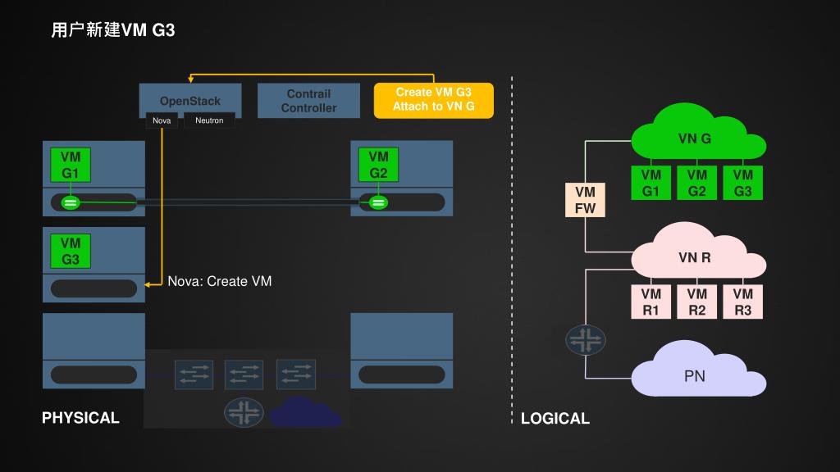Click the empty vRouter slot under VM G3
Screen dimensions: 840x472
point(94,288)
